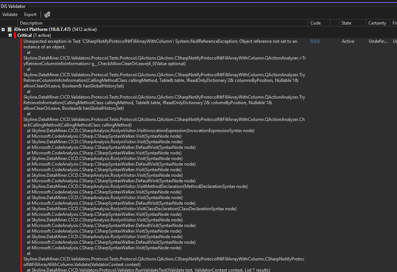Open the 0.0.0 error code link
This screenshot has width=397, height=272.
315,41
